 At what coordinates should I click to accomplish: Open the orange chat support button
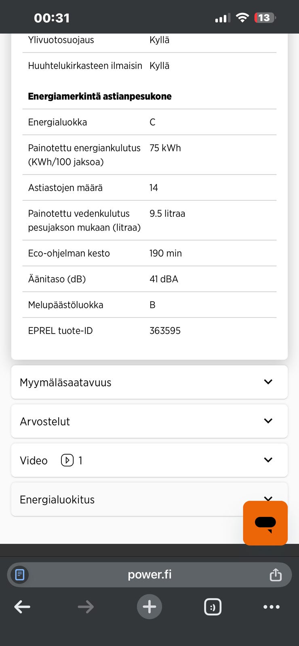click(265, 523)
